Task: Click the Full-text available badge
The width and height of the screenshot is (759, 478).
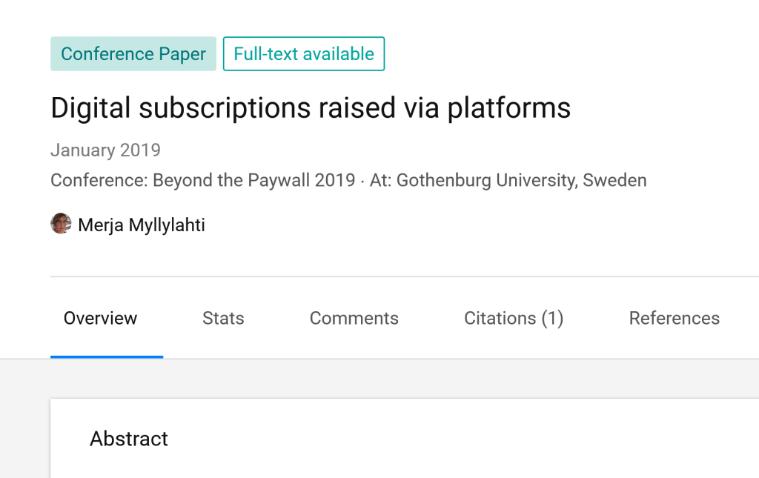Action: point(304,54)
